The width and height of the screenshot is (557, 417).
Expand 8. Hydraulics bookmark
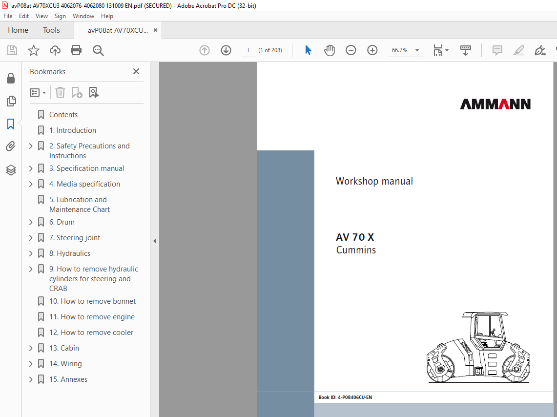(x=31, y=253)
